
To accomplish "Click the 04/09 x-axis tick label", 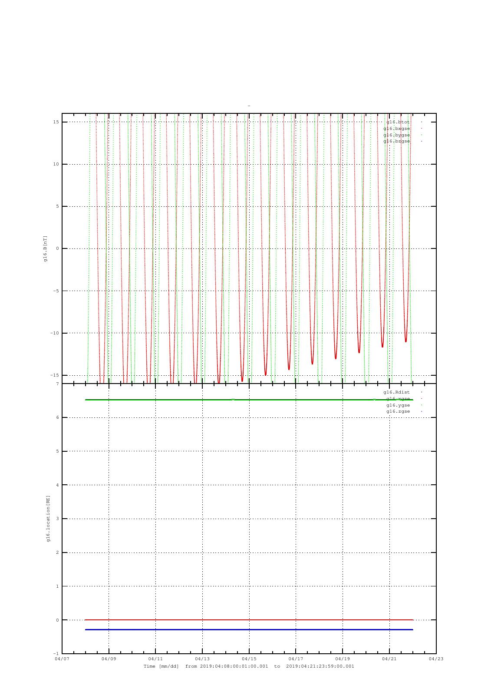I will coord(109,659).
